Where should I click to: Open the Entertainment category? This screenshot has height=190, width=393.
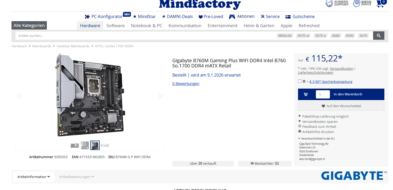click(x=222, y=26)
